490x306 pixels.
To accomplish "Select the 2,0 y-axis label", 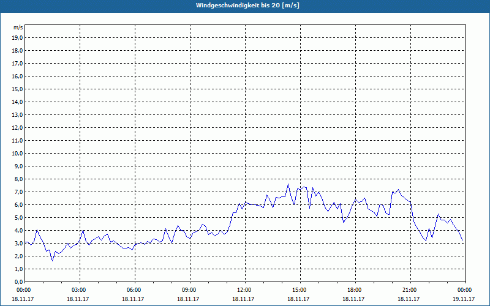I will pyautogui.click(x=19, y=256).
